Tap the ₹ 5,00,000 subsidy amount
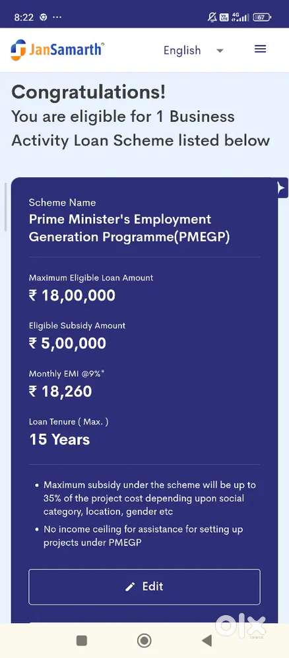The image size is (289, 658). (x=67, y=344)
